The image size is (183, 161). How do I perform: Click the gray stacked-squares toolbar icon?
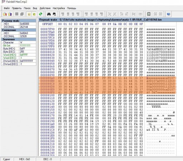[22, 14]
